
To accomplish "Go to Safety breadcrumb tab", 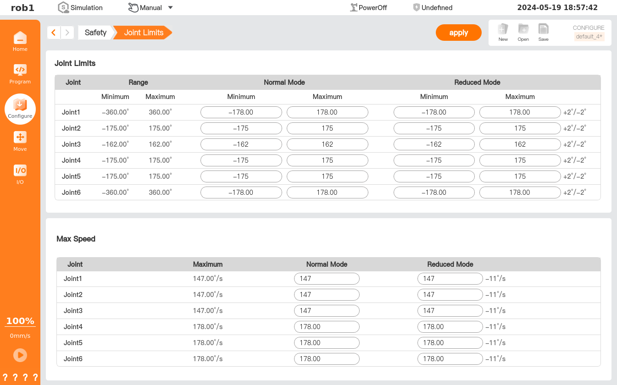I will click(95, 33).
